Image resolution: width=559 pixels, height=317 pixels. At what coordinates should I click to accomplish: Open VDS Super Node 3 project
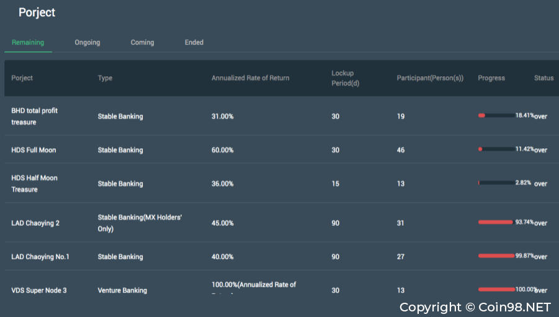click(39, 290)
